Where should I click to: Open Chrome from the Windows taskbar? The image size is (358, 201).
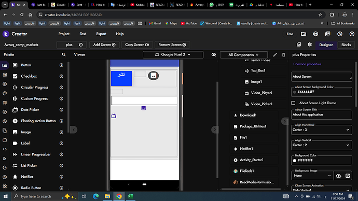[119, 196]
